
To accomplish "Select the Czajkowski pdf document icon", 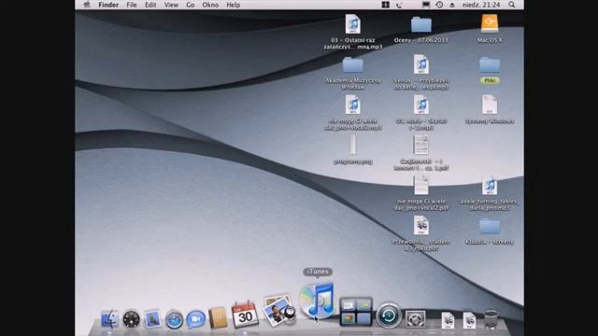I will point(421,145).
